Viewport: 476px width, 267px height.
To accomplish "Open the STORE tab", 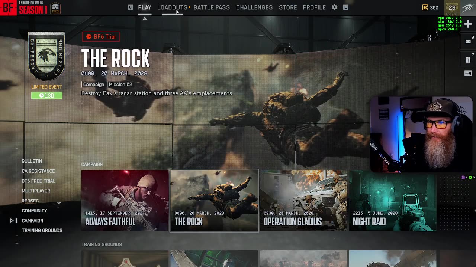I will coord(288,7).
